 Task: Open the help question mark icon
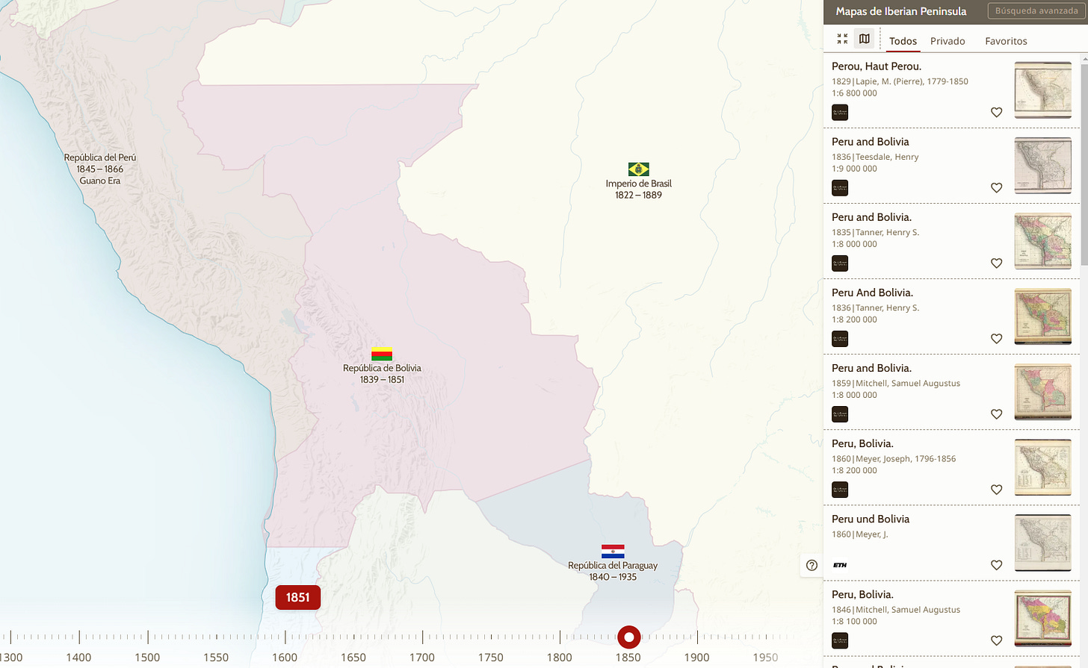coord(812,565)
